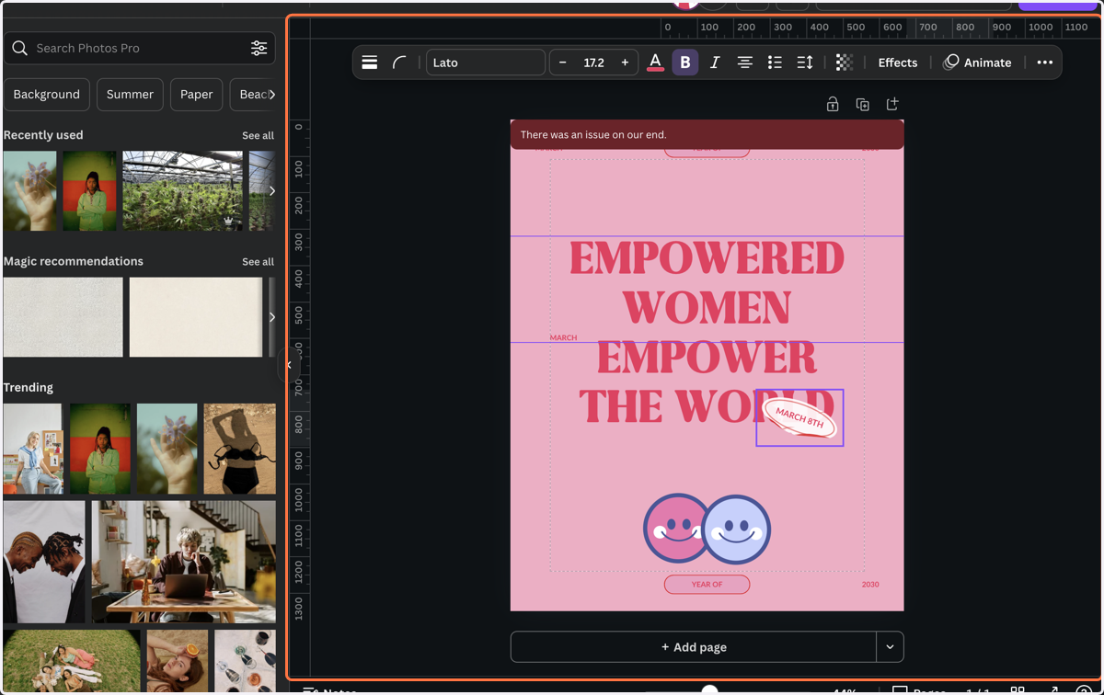Select Recently used woman in green photo
Screen dimensions: 1104x695
coord(90,191)
